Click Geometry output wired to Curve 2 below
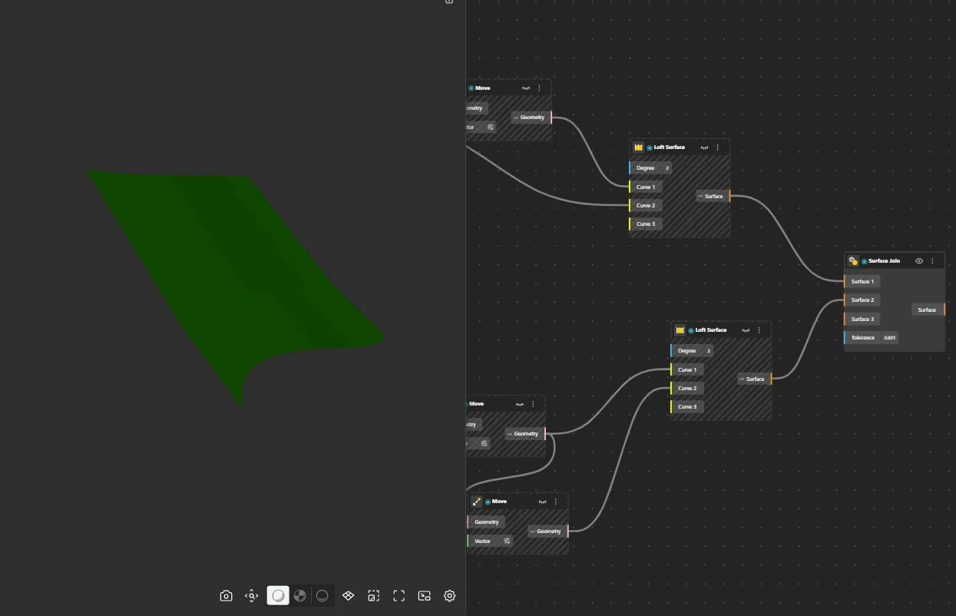This screenshot has height=616, width=956. coord(548,531)
